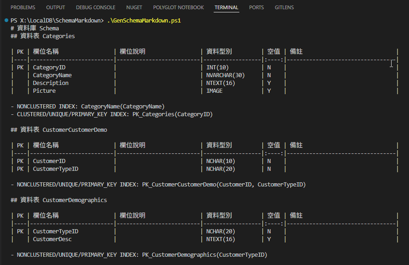The width and height of the screenshot is (409, 265).
Task: Click the IMAGE type in Picture row
Action: [214, 91]
